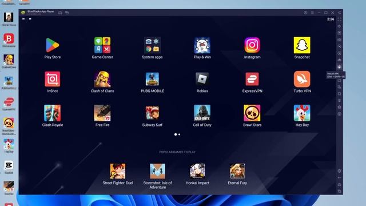Launch PUBG MOBILE inside BlueStacks
The width and height of the screenshot is (366, 206).
pos(152,79)
